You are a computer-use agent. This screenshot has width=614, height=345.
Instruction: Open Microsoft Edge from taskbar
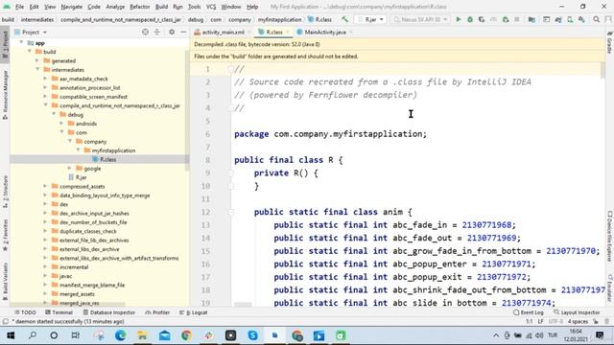click(120, 335)
